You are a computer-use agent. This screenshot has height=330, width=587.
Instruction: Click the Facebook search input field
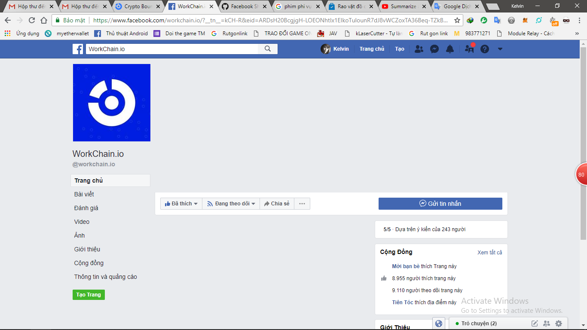(172, 49)
